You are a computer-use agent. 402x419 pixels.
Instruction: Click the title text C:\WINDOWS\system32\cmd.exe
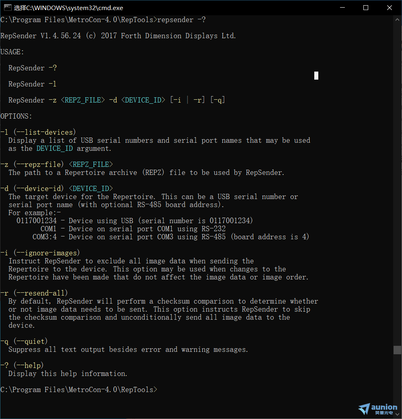click(68, 8)
